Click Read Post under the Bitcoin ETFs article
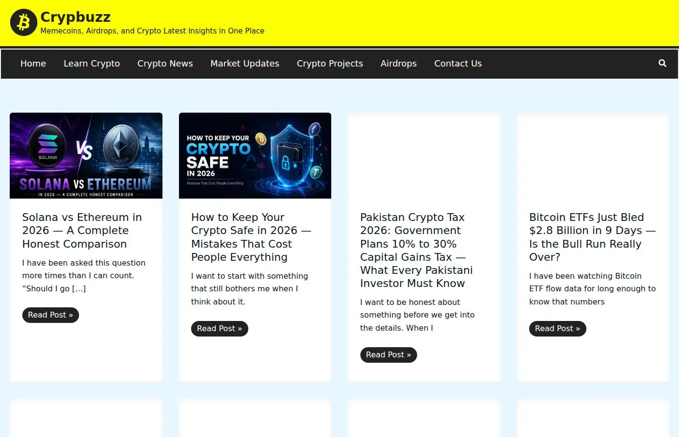This screenshot has width=679, height=437. tap(557, 329)
